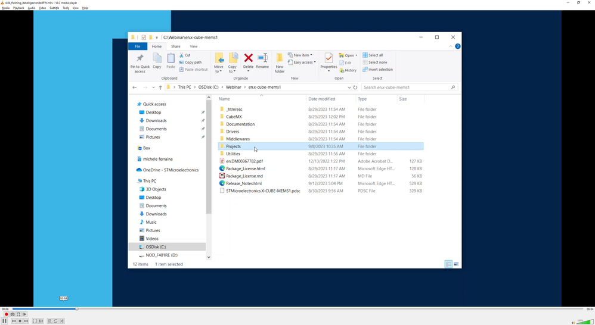Screen dimensions: 595x325
Task: Click the Explorer back arrow
Action: click(x=134, y=87)
